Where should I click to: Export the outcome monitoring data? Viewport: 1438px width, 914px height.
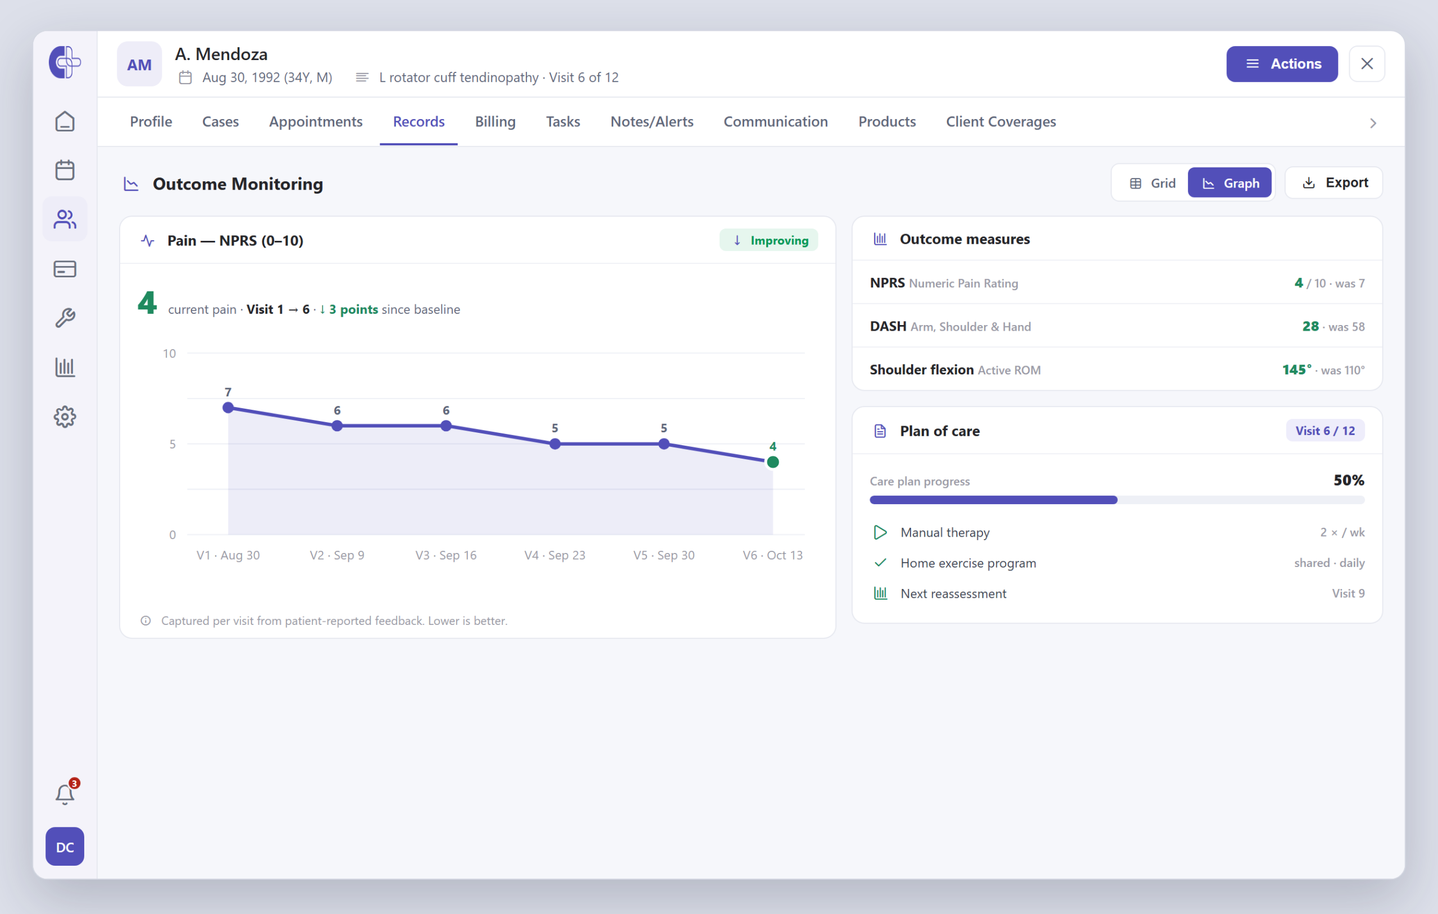click(x=1334, y=182)
